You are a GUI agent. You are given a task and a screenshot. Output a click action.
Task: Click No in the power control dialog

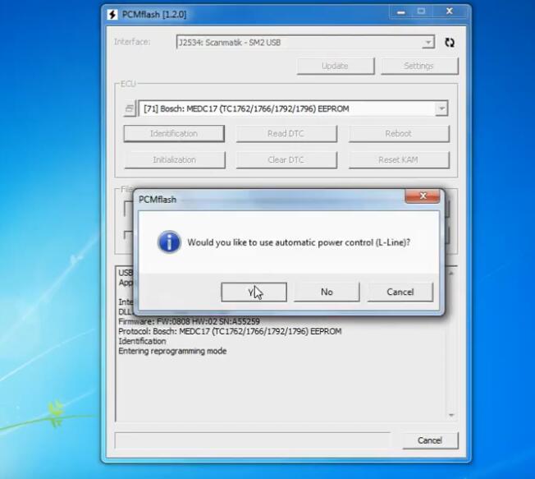[327, 292]
